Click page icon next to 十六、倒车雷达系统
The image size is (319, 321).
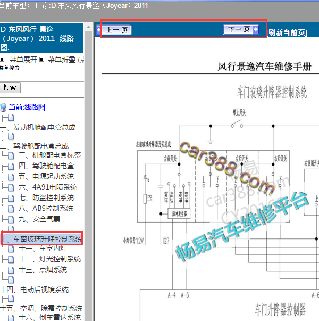(11, 318)
